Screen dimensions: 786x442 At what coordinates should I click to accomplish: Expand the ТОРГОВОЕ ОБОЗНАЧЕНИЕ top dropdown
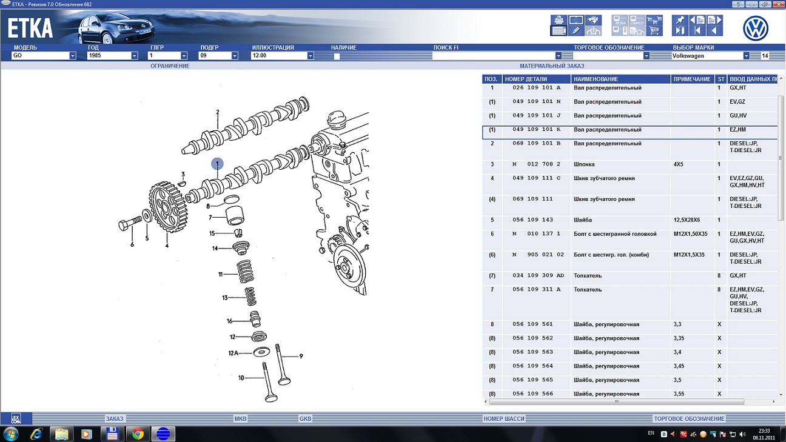[x=647, y=56]
